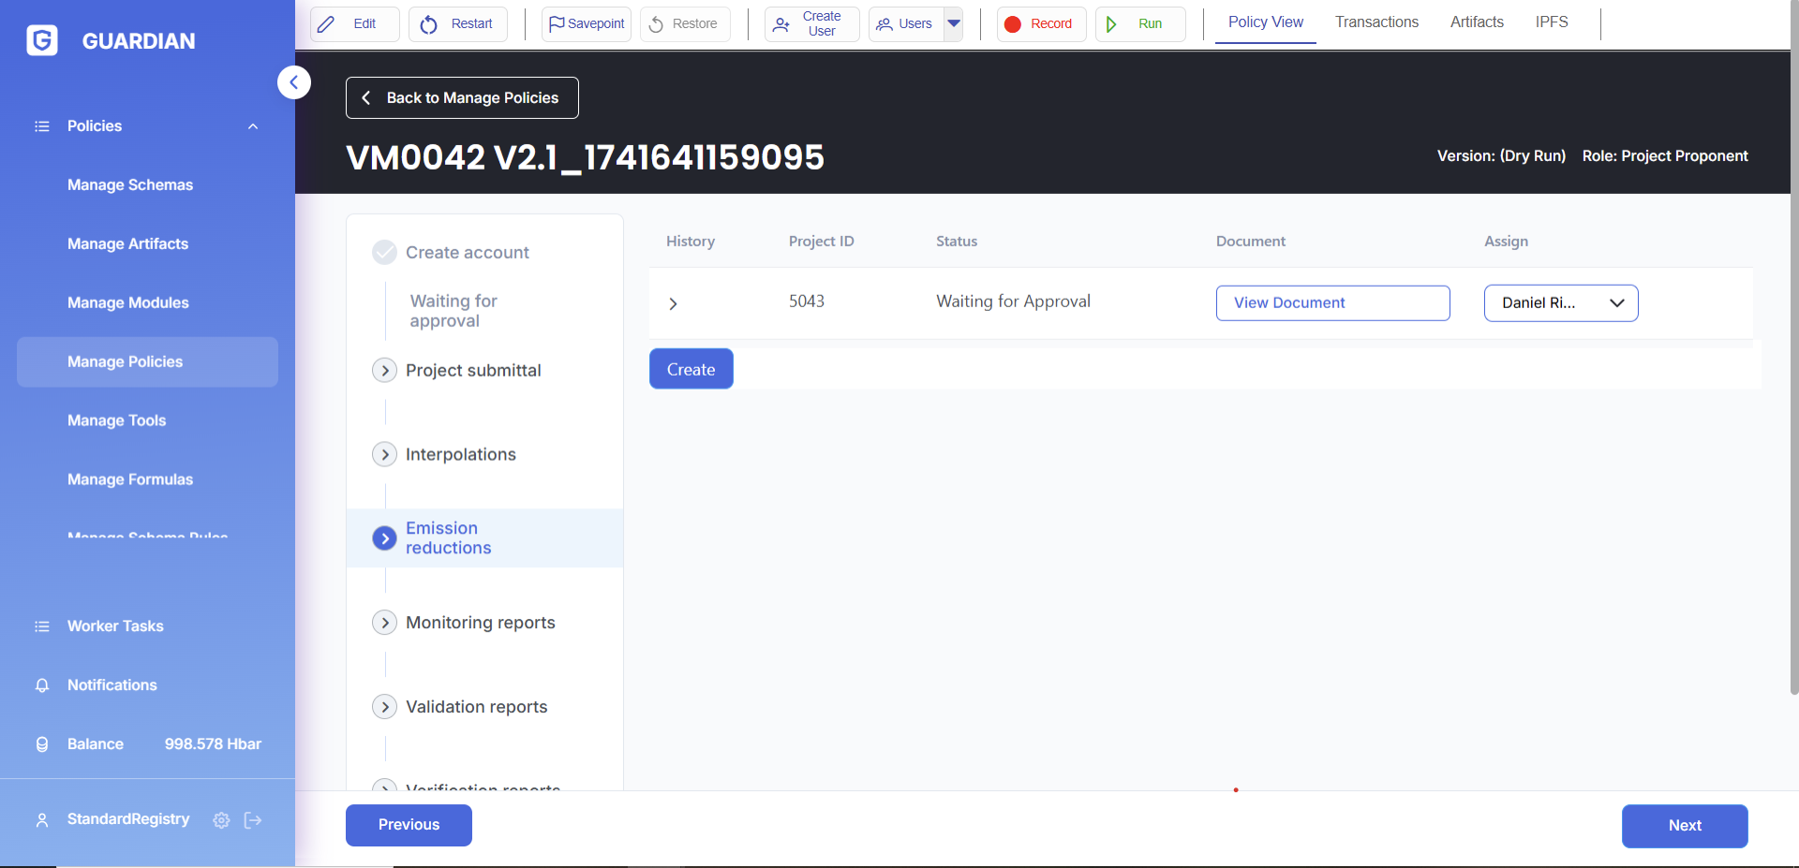This screenshot has width=1799, height=868.
Task: Open the Artifacts tab
Action: (x=1476, y=22)
